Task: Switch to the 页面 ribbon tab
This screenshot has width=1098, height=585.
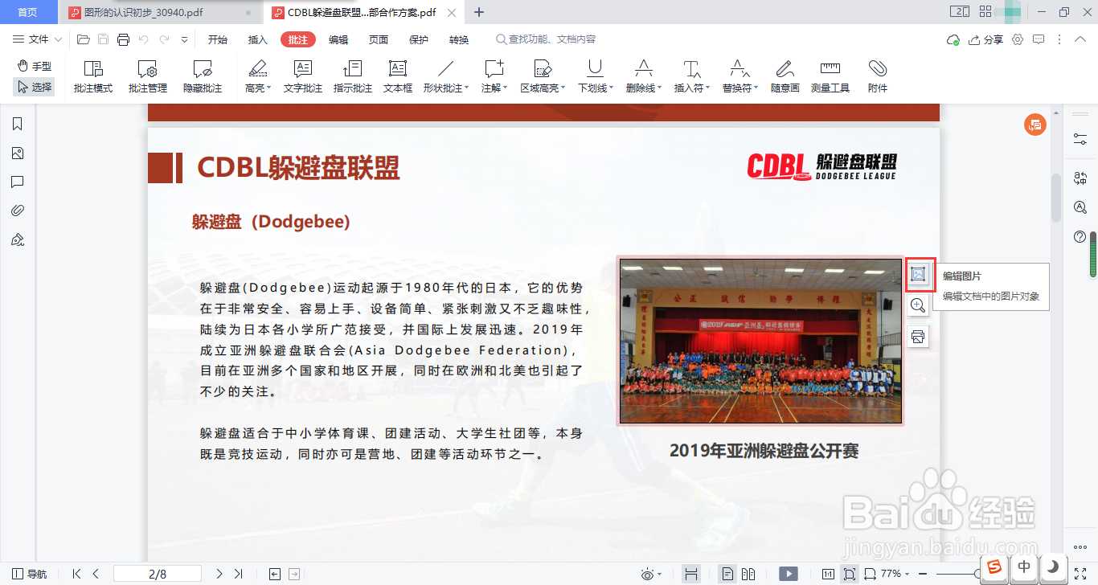Action: click(379, 39)
